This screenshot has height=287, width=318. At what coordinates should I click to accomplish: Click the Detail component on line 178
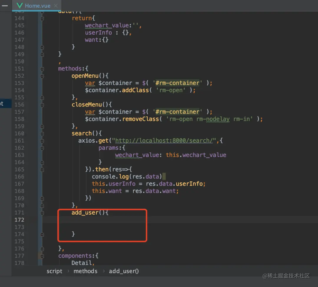click(82, 263)
